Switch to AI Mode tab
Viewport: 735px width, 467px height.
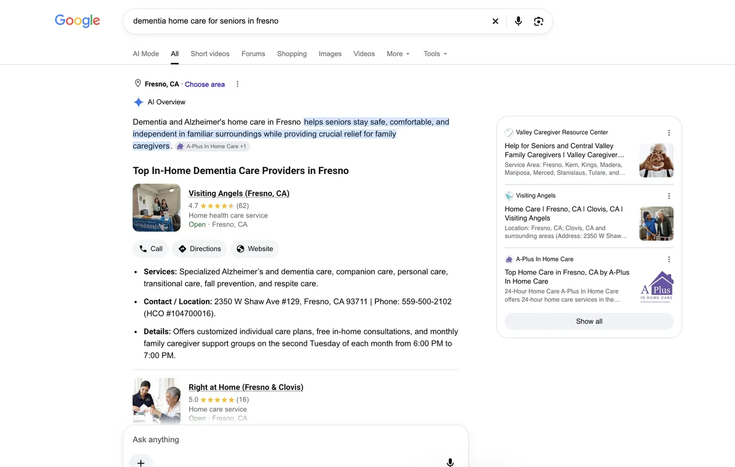click(x=146, y=54)
